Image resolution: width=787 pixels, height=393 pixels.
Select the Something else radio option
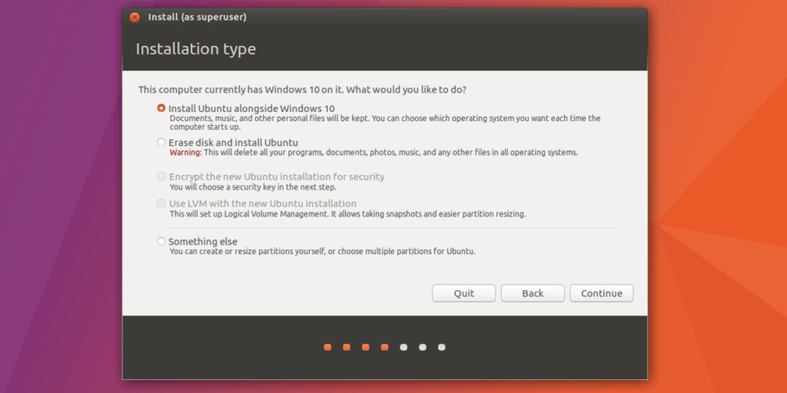[x=161, y=241]
